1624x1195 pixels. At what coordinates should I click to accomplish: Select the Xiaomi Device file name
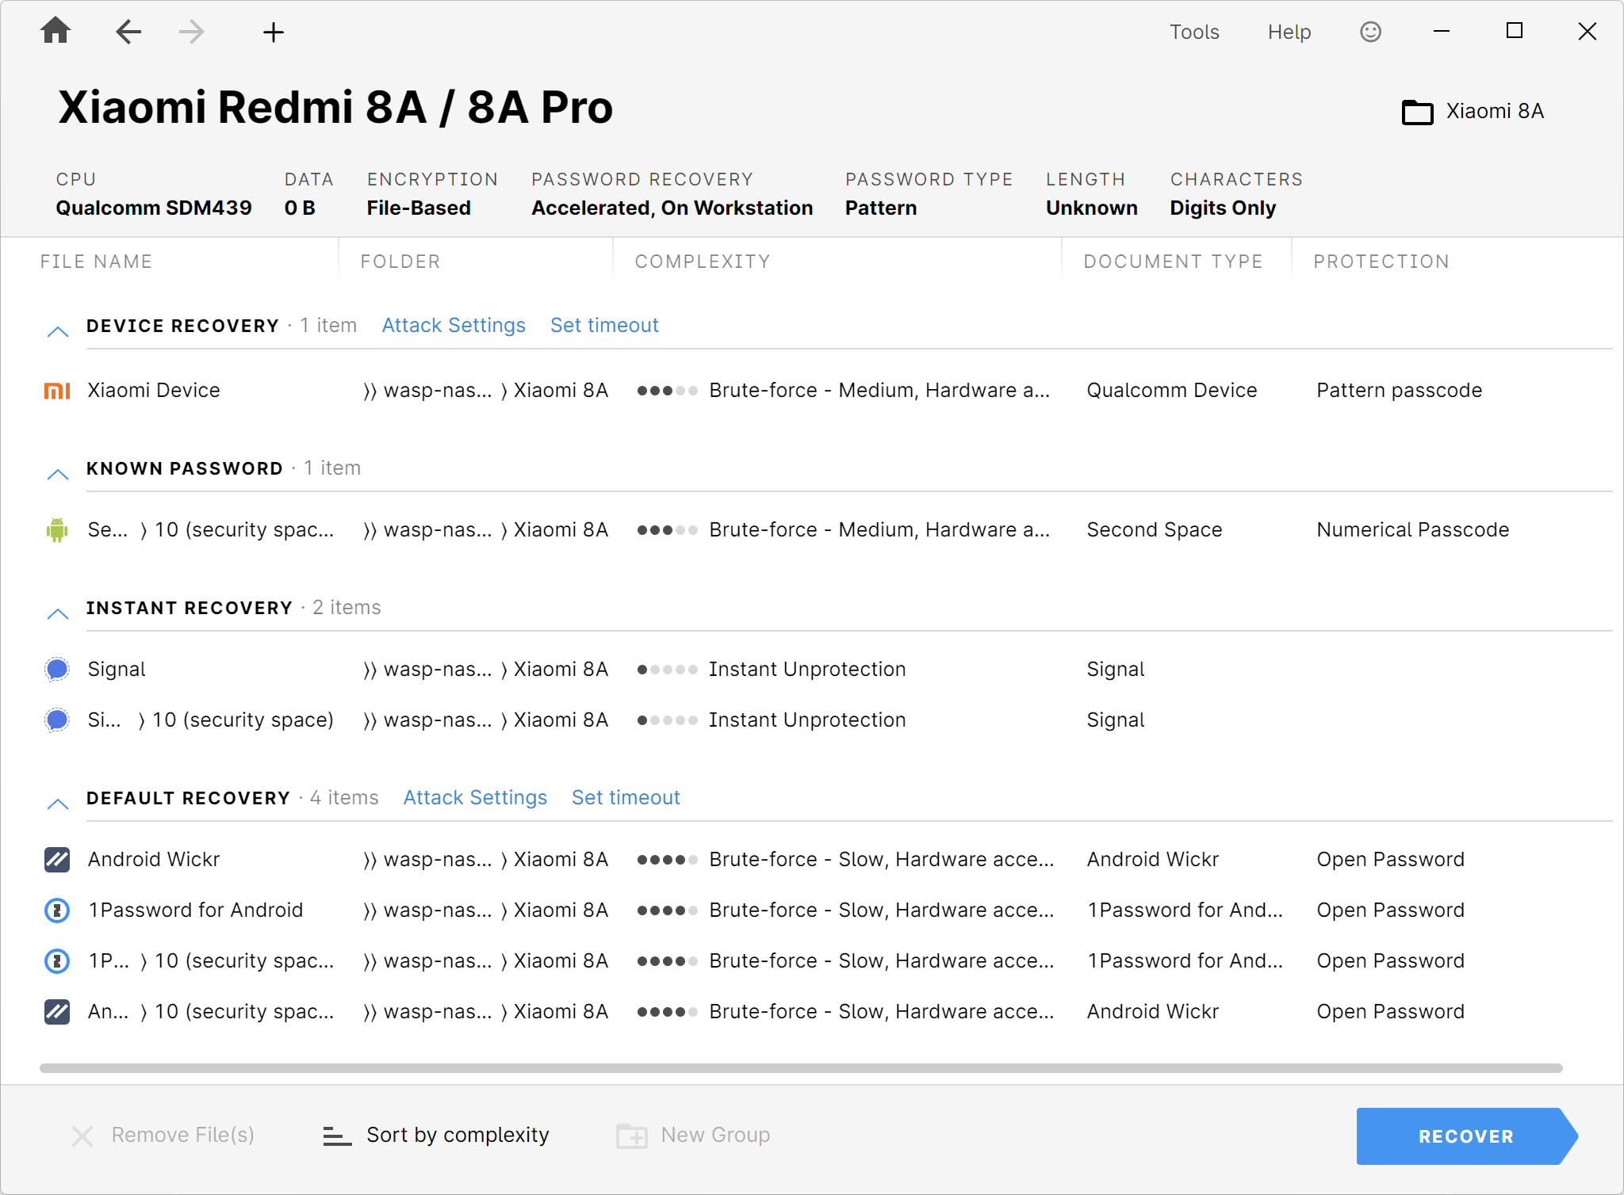pyautogui.click(x=154, y=391)
